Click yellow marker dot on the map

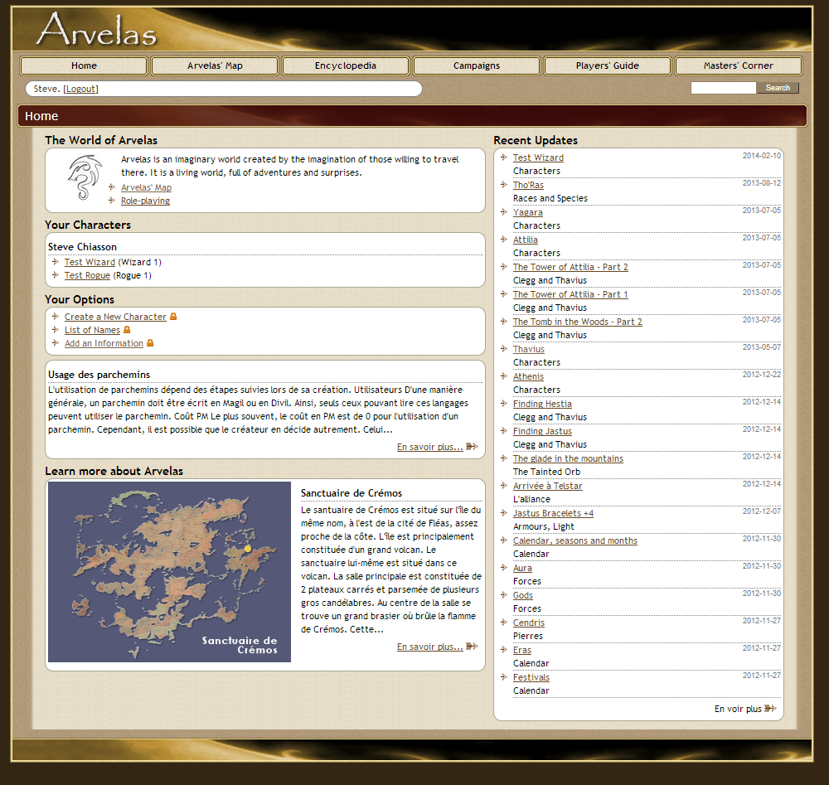pos(247,549)
